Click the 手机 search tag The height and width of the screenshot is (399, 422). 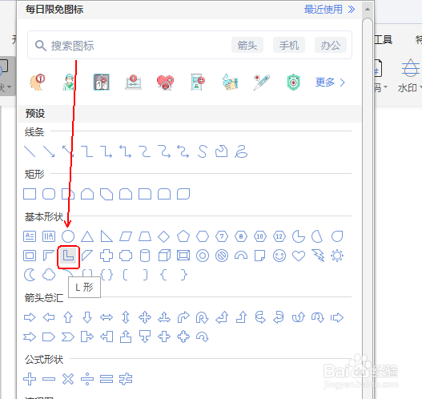tap(289, 45)
